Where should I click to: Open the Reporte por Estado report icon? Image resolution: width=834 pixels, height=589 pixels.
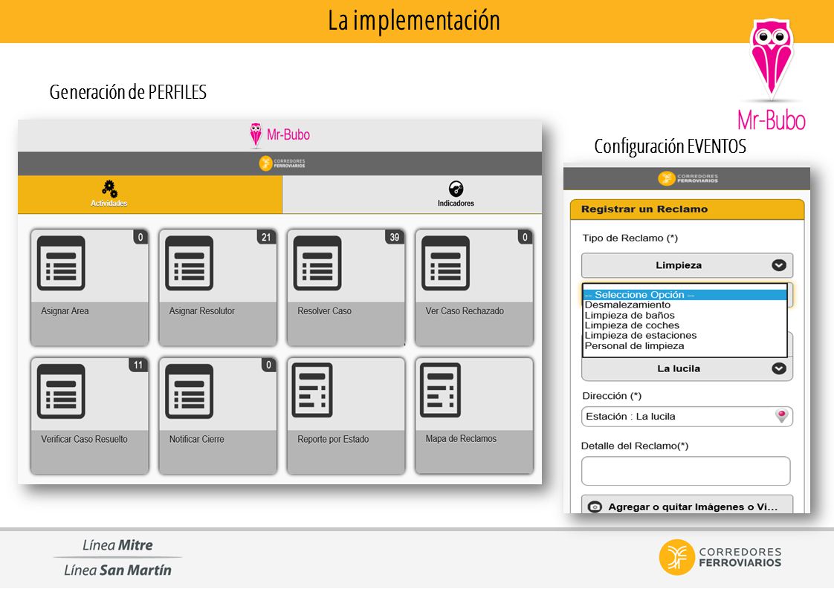(x=312, y=390)
